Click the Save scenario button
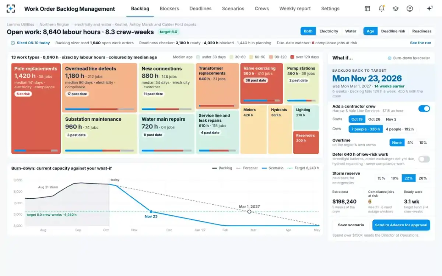The height and width of the screenshot is (276, 442). [351, 225]
